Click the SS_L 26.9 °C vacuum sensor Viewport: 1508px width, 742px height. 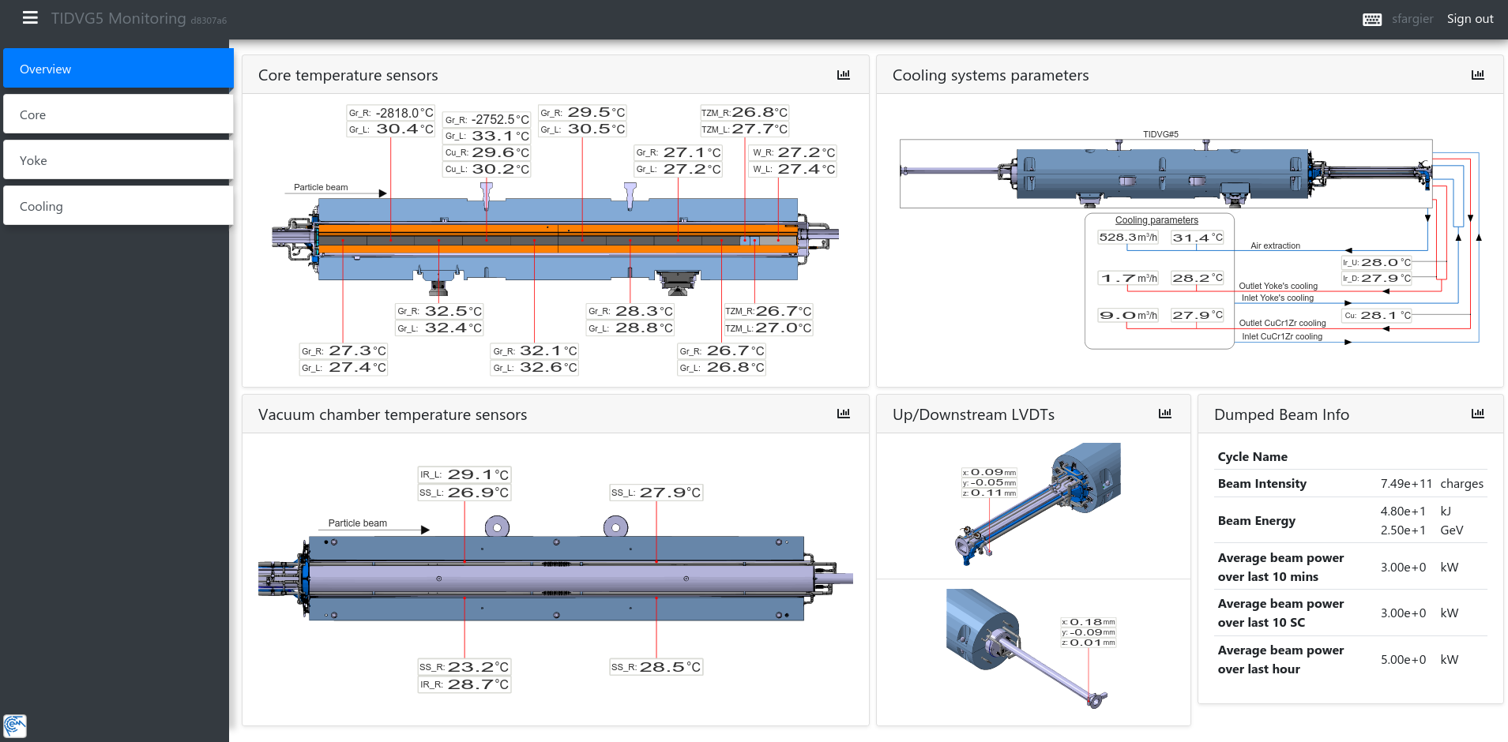coord(464,493)
